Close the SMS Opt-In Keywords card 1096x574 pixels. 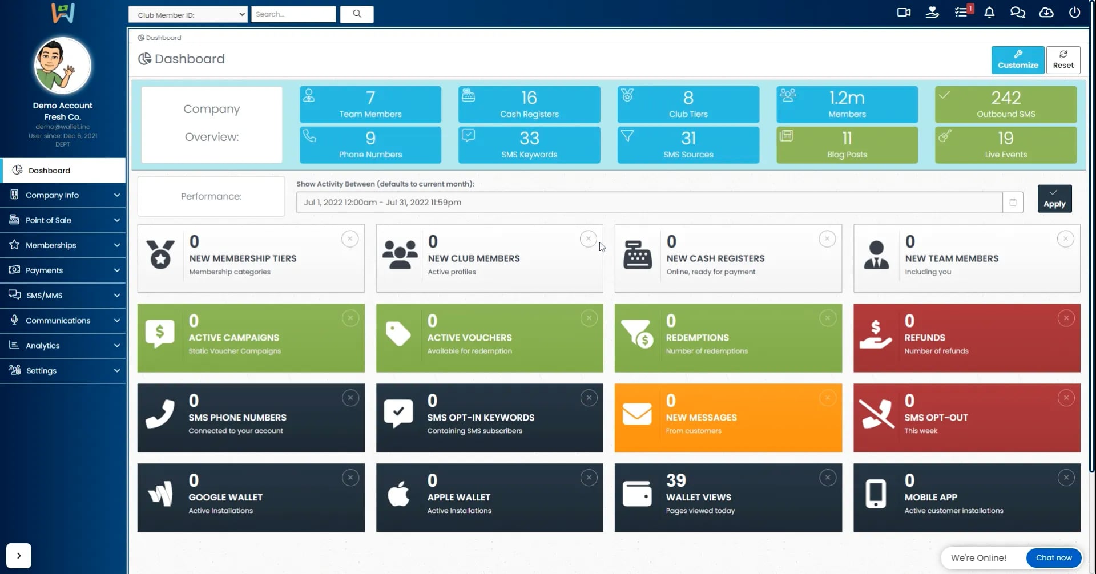tap(589, 398)
